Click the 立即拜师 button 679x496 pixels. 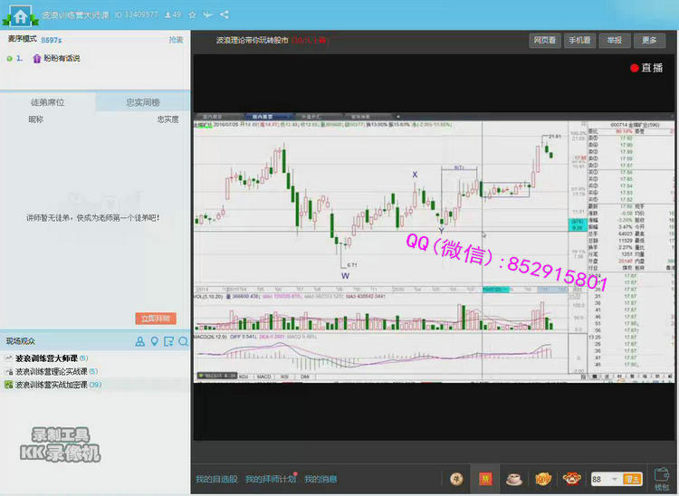(x=156, y=319)
